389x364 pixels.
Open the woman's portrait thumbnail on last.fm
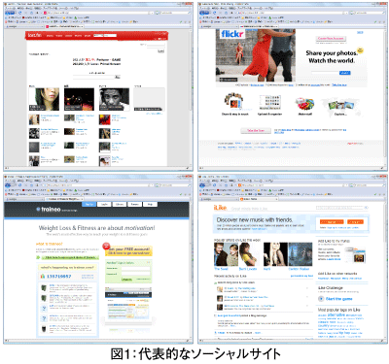click(x=44, y=99)
